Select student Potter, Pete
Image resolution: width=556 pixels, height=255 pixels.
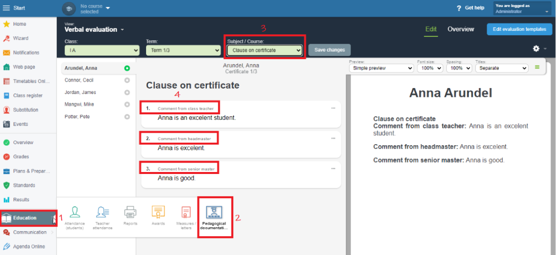(x=77, y=116)
